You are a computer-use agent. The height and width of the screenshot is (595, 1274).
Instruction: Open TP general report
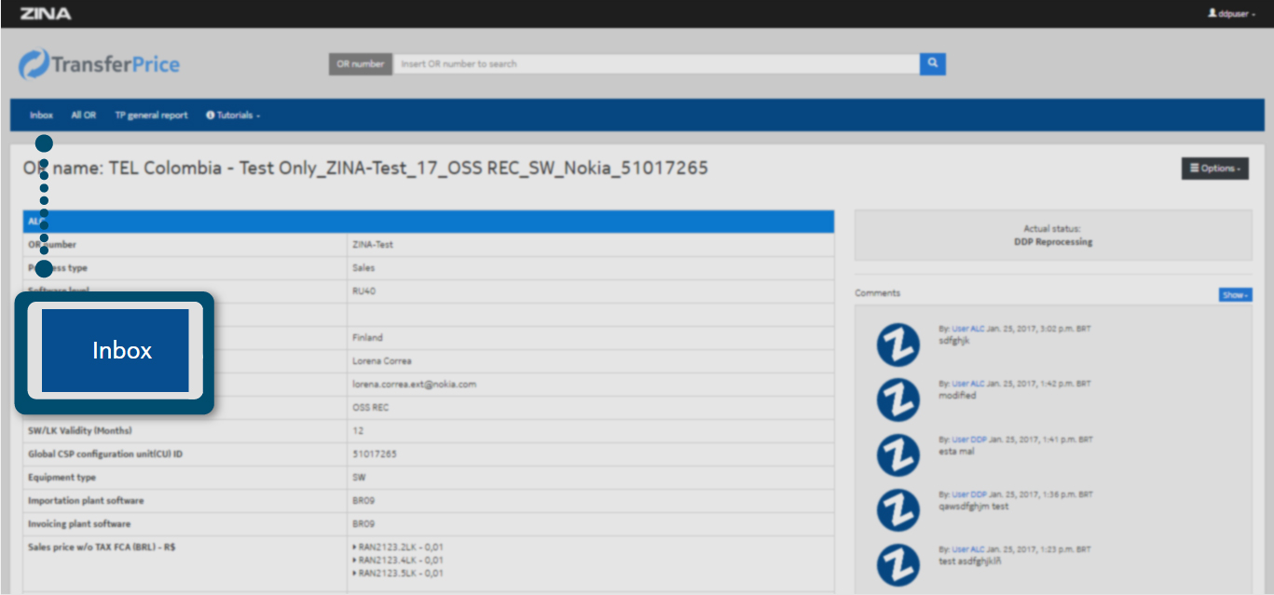[151, 115]
